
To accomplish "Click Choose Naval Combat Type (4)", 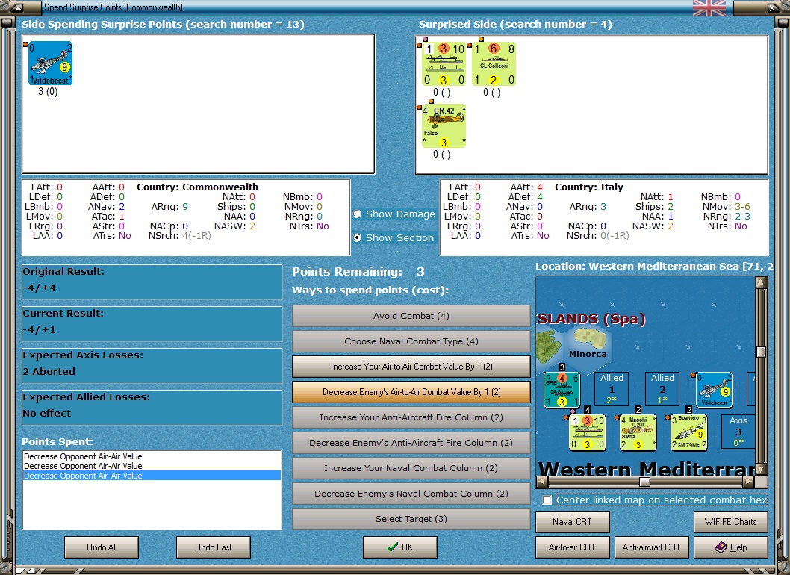I will 411,341.
